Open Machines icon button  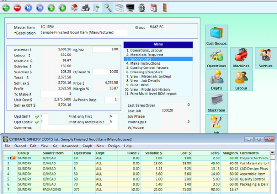[241, 58]
